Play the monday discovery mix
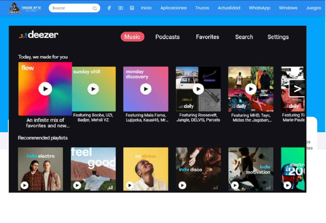The height and width of the screenshot is (223, 326). 146,89
